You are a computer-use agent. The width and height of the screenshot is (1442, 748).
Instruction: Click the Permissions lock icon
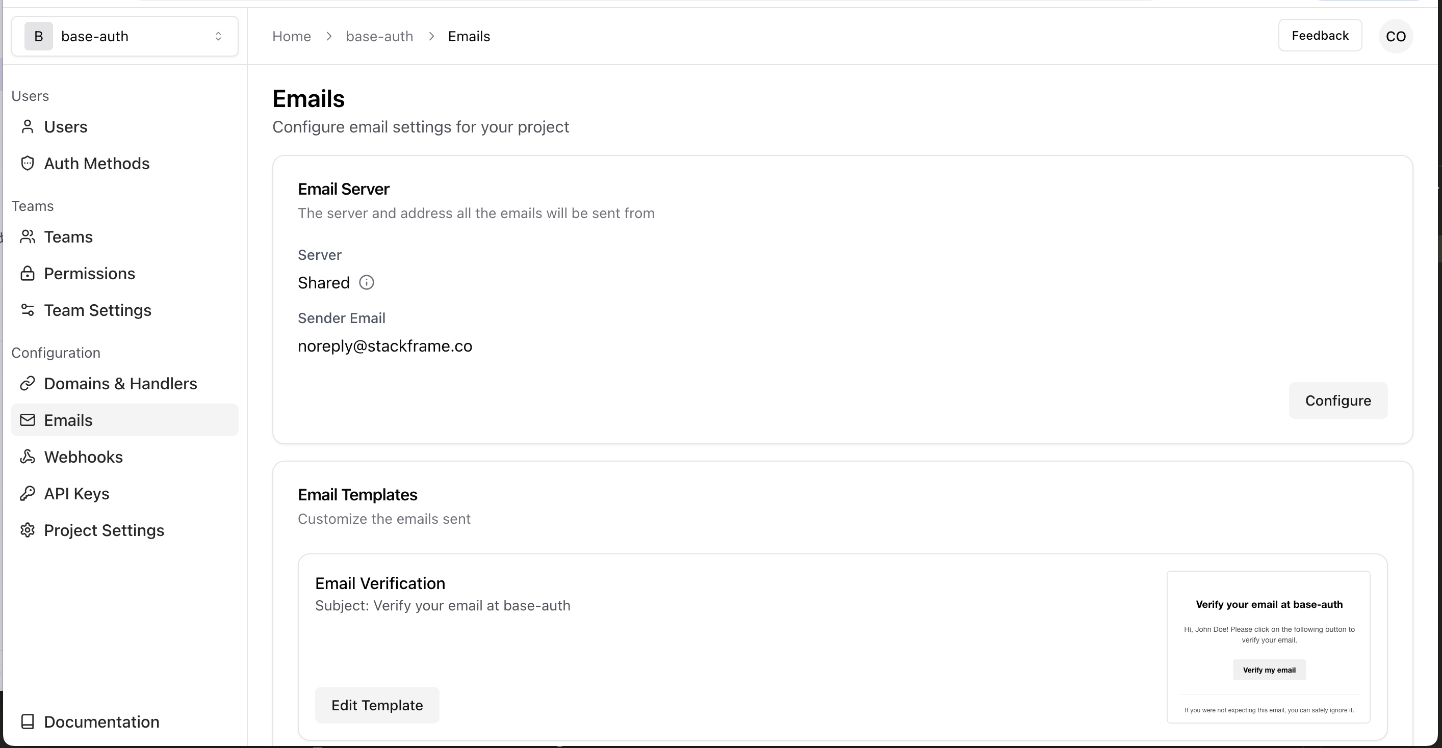click(28, 274)
